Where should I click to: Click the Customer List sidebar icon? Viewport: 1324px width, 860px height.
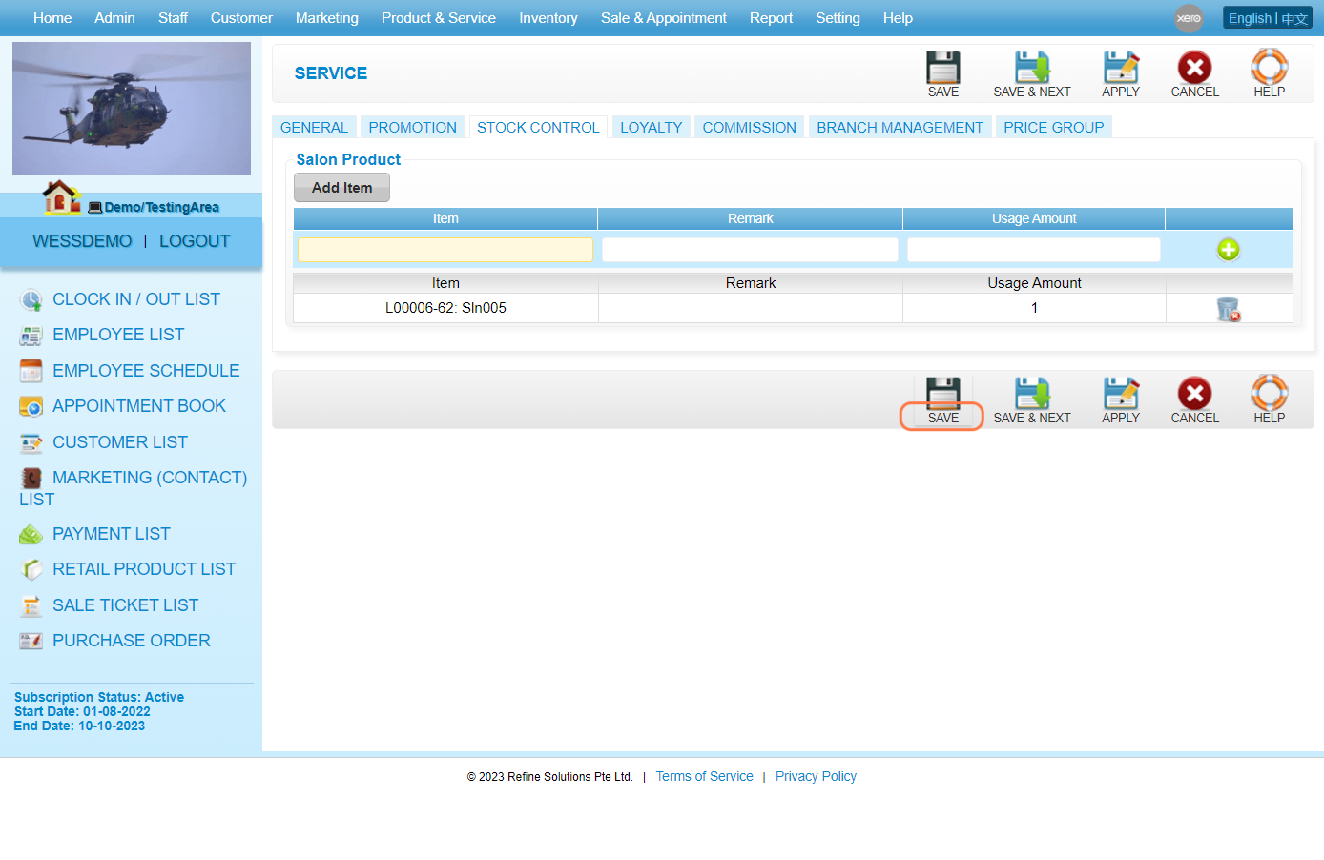click(31, 443)
